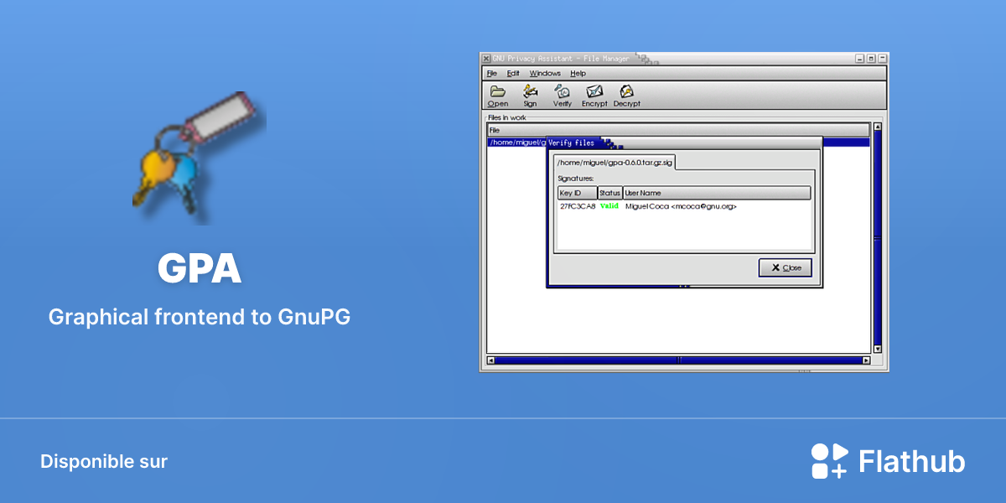The image size is (1006, 503).
Task: Click the File column header in list
Action: click(x=678, y=130)
